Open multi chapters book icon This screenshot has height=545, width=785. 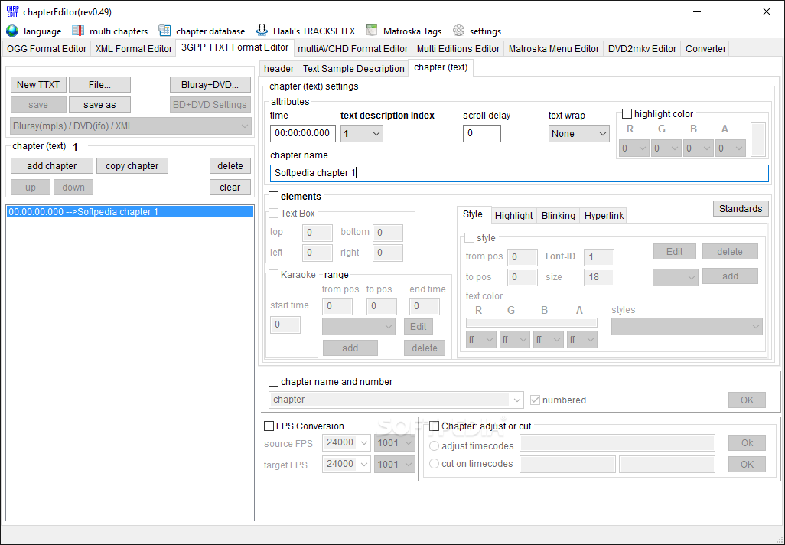[x=78, y=31]
